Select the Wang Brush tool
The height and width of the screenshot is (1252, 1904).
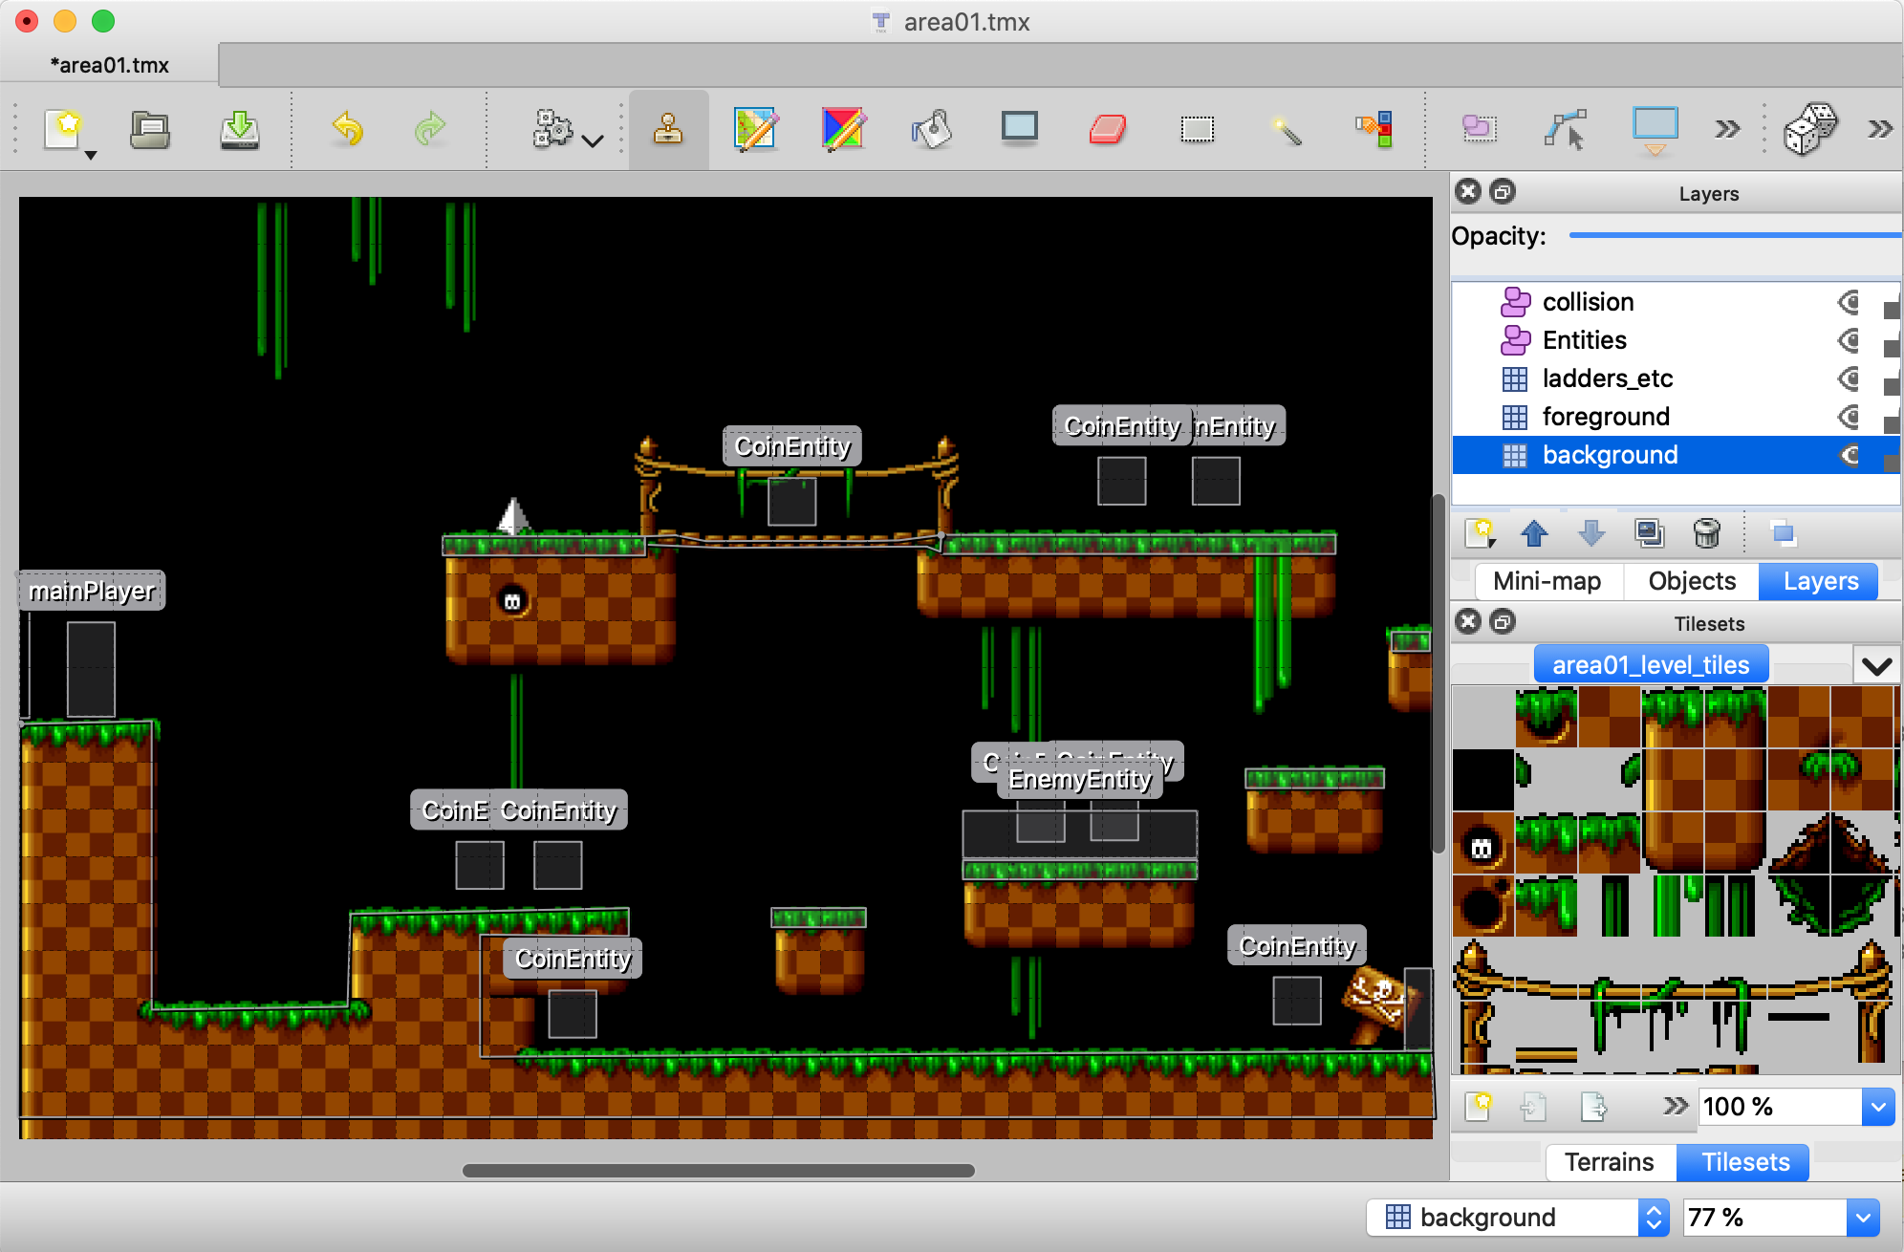(844, 129)
